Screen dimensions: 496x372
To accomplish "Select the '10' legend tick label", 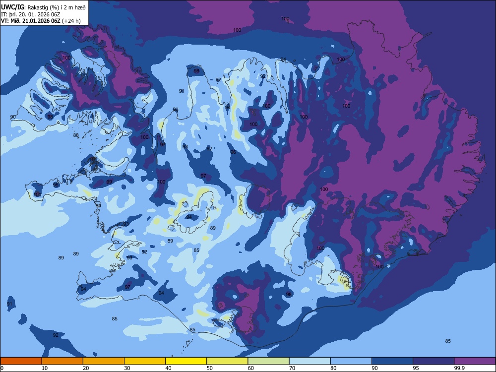I will coord(45,368).
